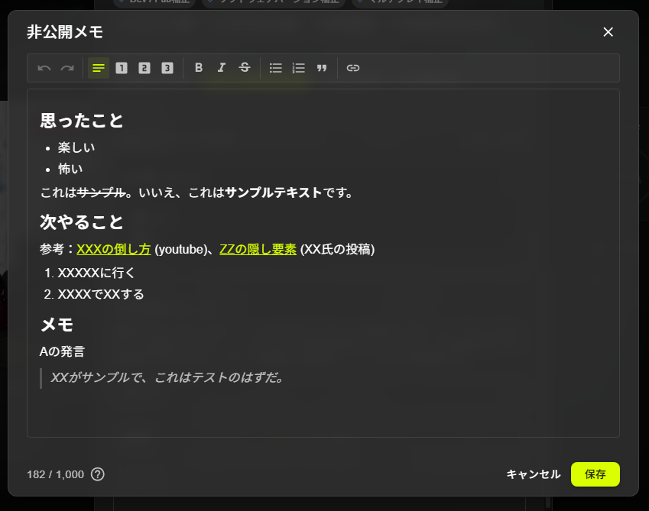
Task: Click the struck-through サンプル text
Action: 101,192
